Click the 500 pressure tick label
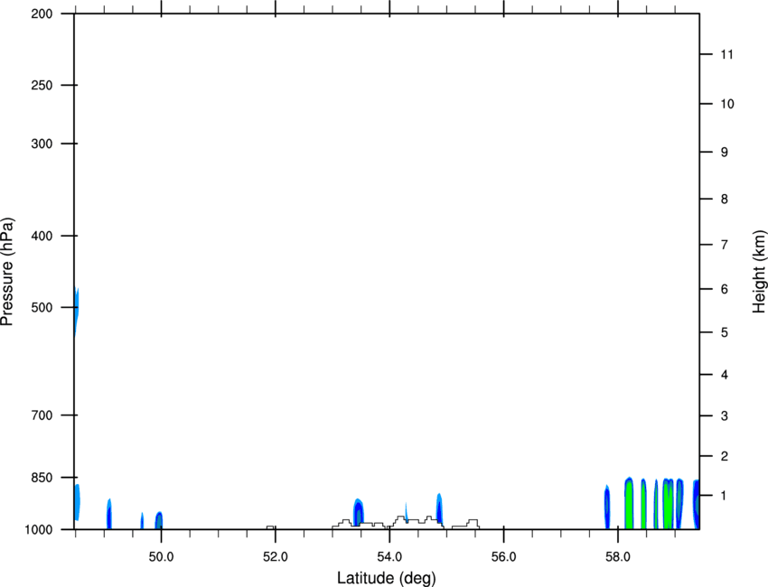 coord(42,307)
